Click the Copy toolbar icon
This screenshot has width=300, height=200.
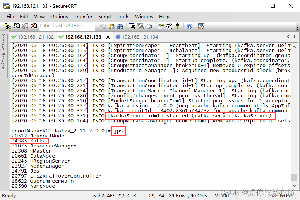(103, 26)
